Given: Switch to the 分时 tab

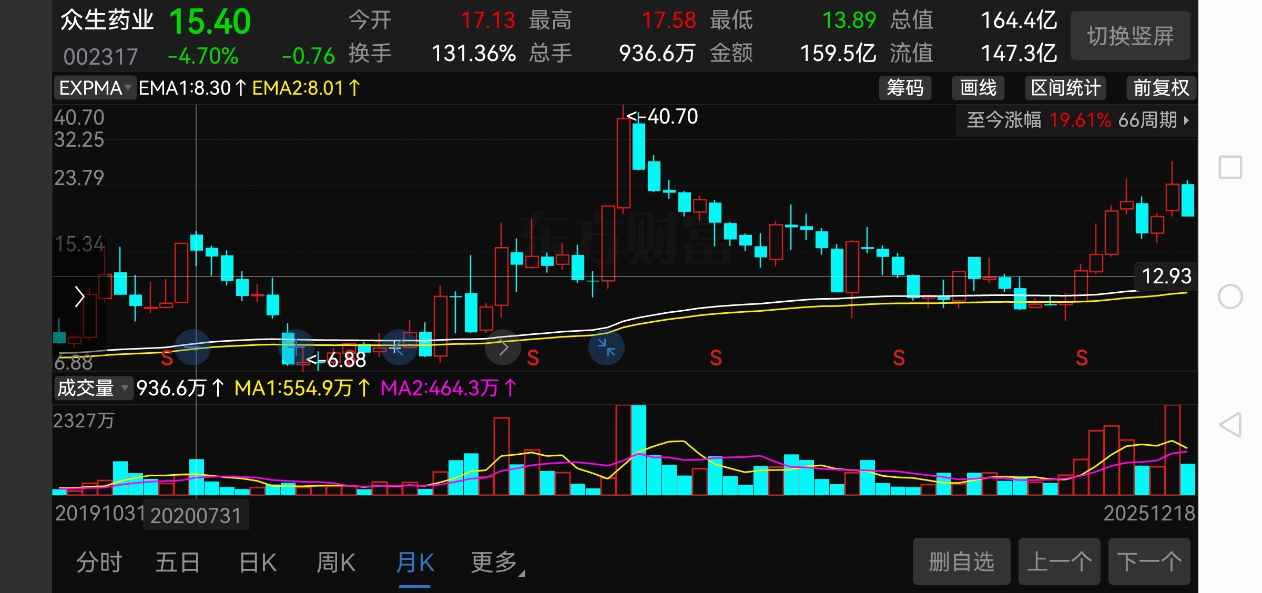Looking at the screenshot, I should click(99, 563).
